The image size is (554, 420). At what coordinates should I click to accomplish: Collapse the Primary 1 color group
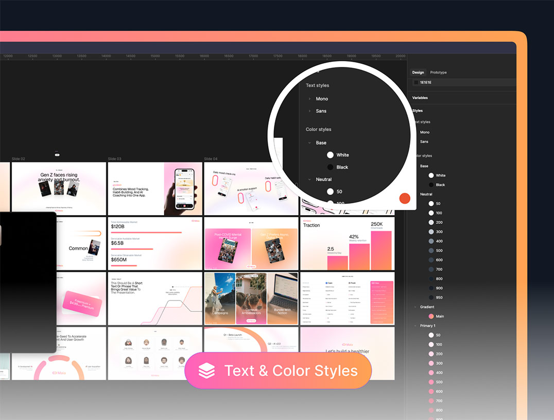pyautogui.click(x=416, y=326)
